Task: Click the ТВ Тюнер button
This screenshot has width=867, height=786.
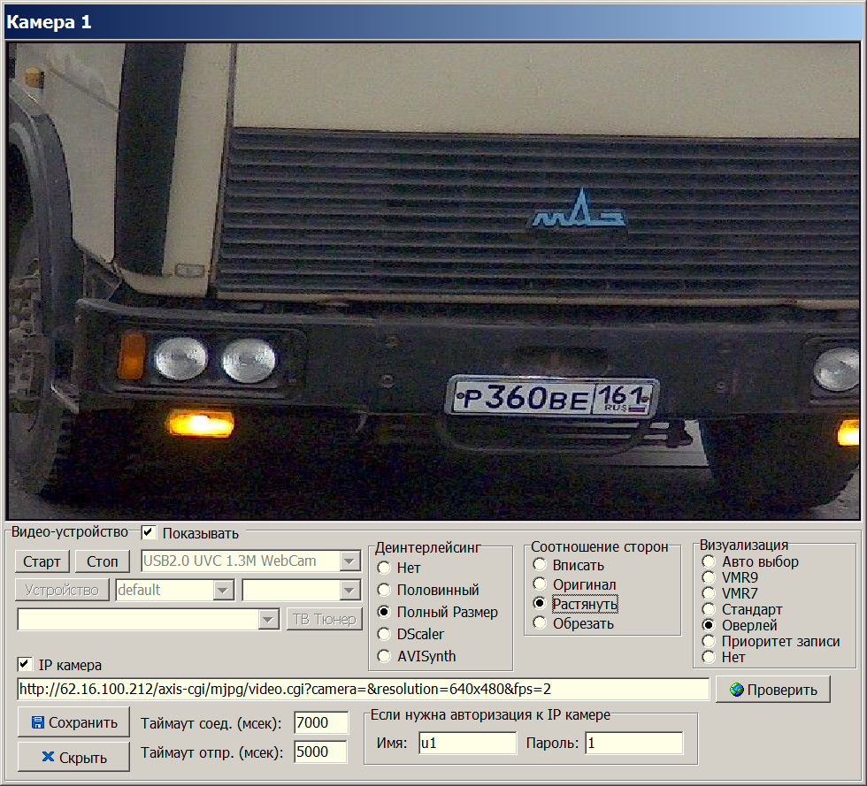Action: point(325,619)
